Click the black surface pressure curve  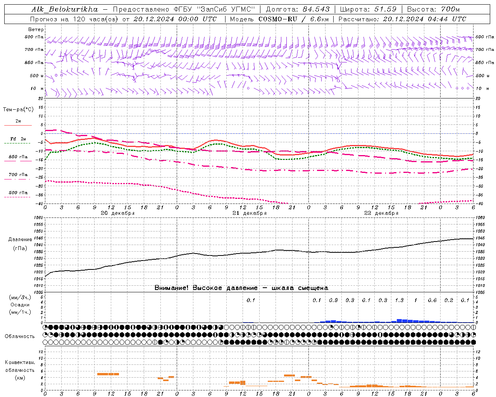click(x=259, y=252)
